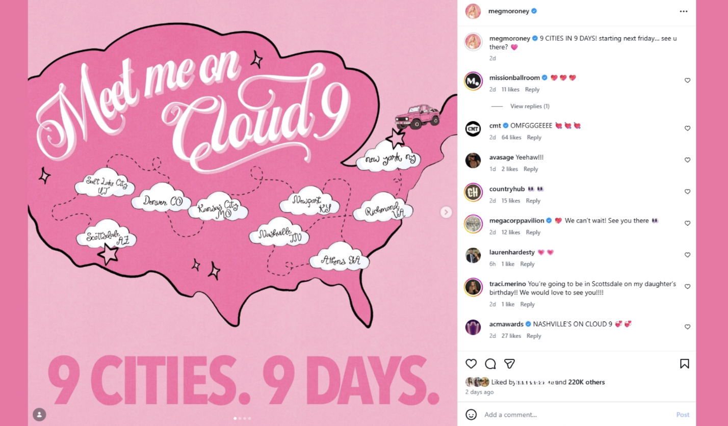Open the countryhub profile avatar

tap(473, 192)
